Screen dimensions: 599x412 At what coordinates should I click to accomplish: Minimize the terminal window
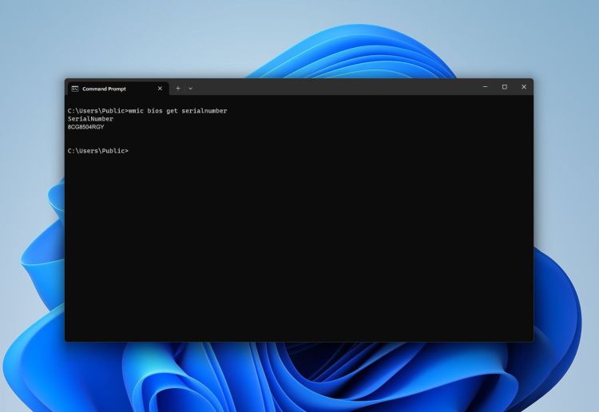pos(485,87)
